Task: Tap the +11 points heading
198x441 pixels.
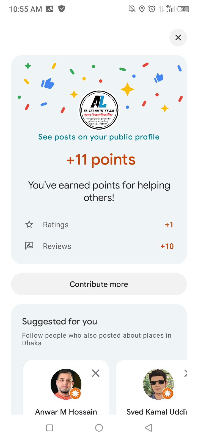Action: 101,160
